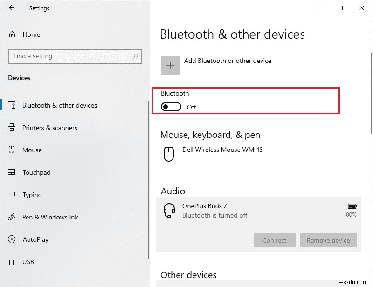
Task: Navigate back with the arrow button
Action: (11, 8)
